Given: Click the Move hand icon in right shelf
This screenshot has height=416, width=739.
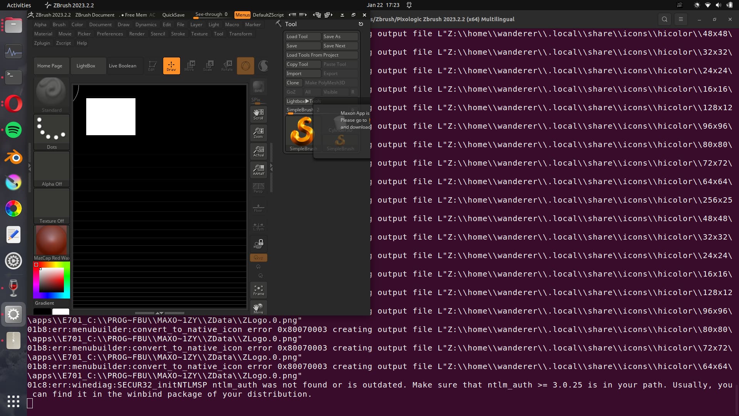Looking at the screenshot, I should tap(258, 308).
